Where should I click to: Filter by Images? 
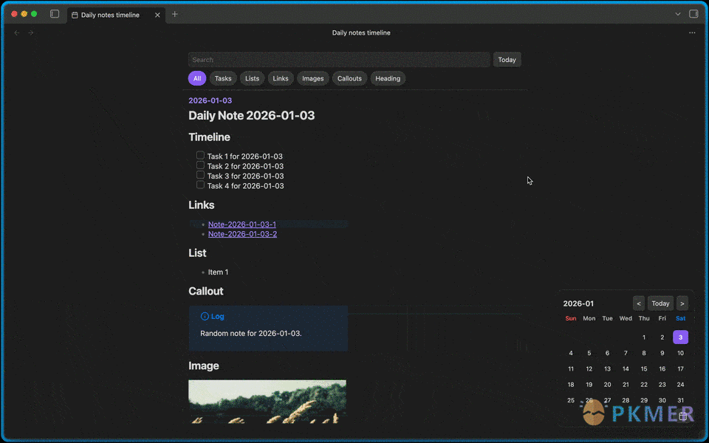click(x=313, y=78)
